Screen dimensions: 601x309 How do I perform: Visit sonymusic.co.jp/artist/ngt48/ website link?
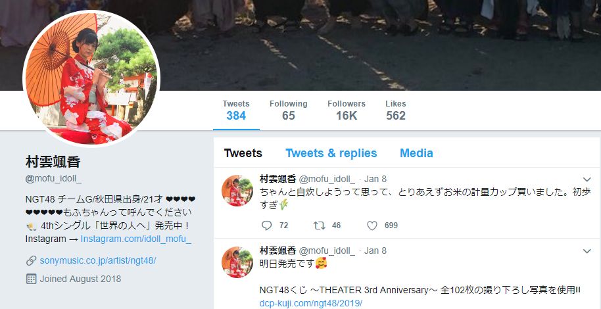[98, 261]
